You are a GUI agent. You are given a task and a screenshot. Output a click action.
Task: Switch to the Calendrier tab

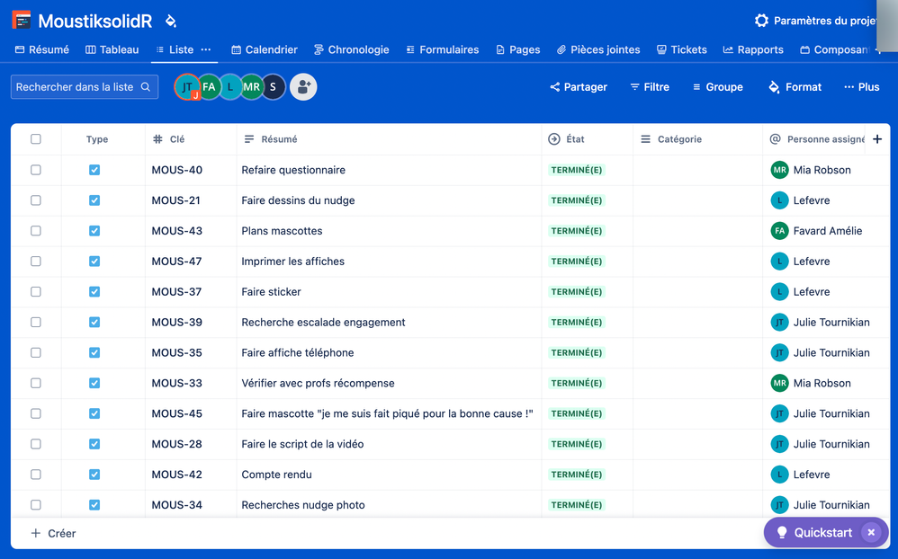pos(265,49)
